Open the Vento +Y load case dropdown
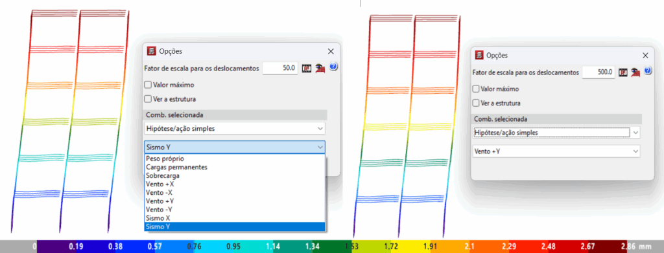Image resolution: width=664 pixels, height=253 pixels. point(556,151)
